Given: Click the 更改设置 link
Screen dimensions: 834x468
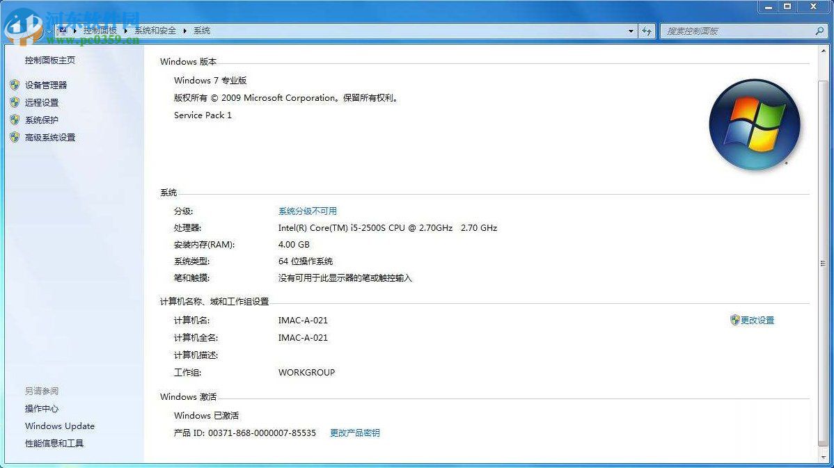Looking at the screenshot, I should (x=757, y=320).
